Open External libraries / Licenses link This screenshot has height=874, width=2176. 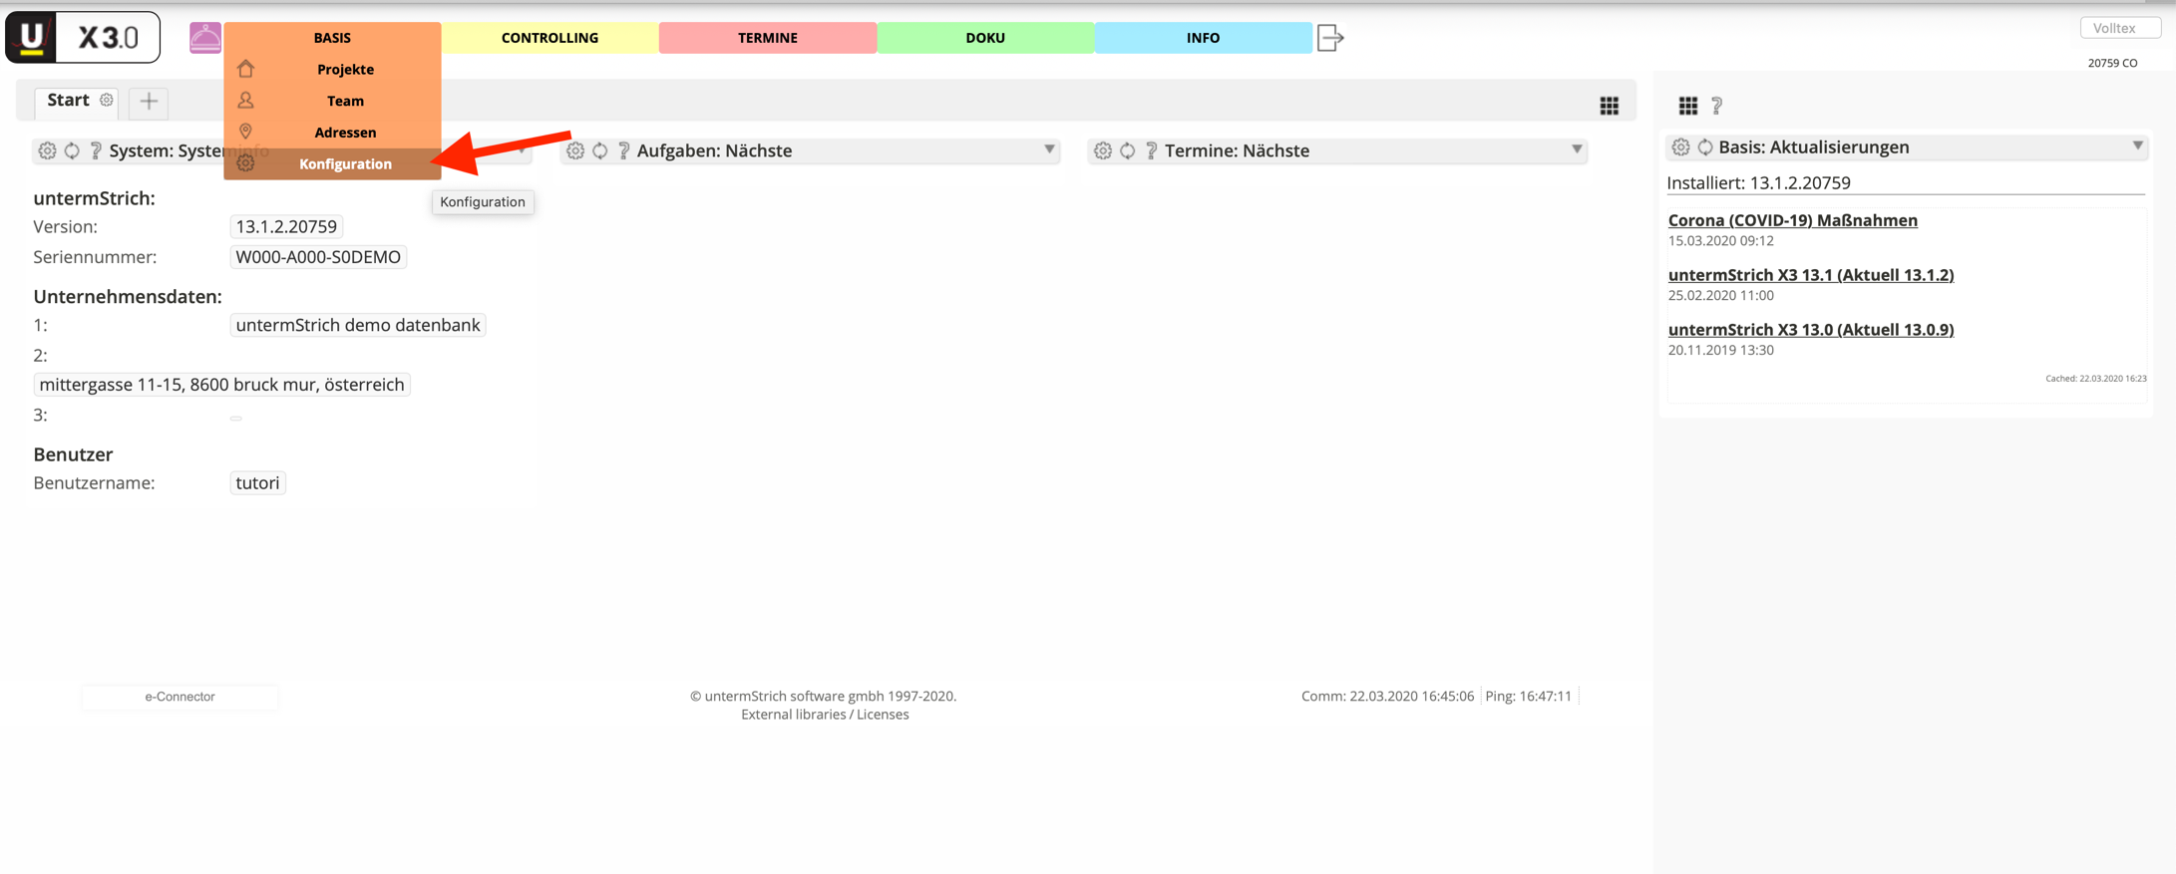(x=824, y=715)
